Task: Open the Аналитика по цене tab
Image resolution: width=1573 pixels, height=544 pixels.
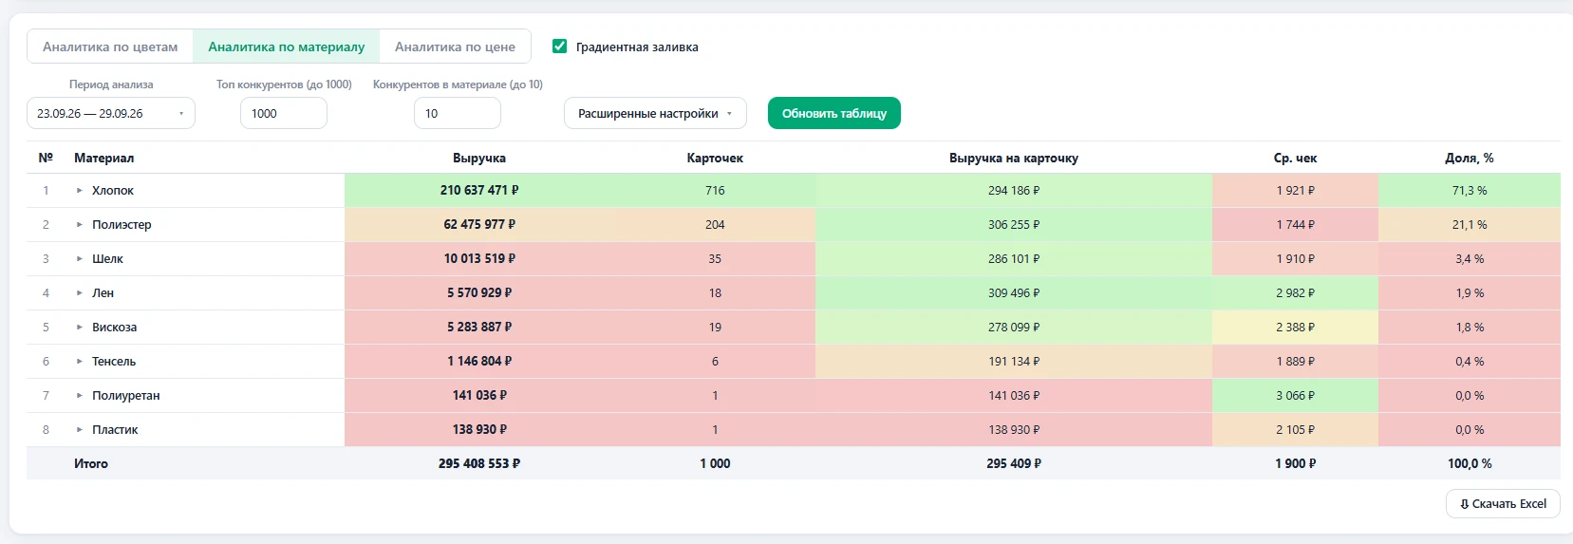Action: pos(455,47)
